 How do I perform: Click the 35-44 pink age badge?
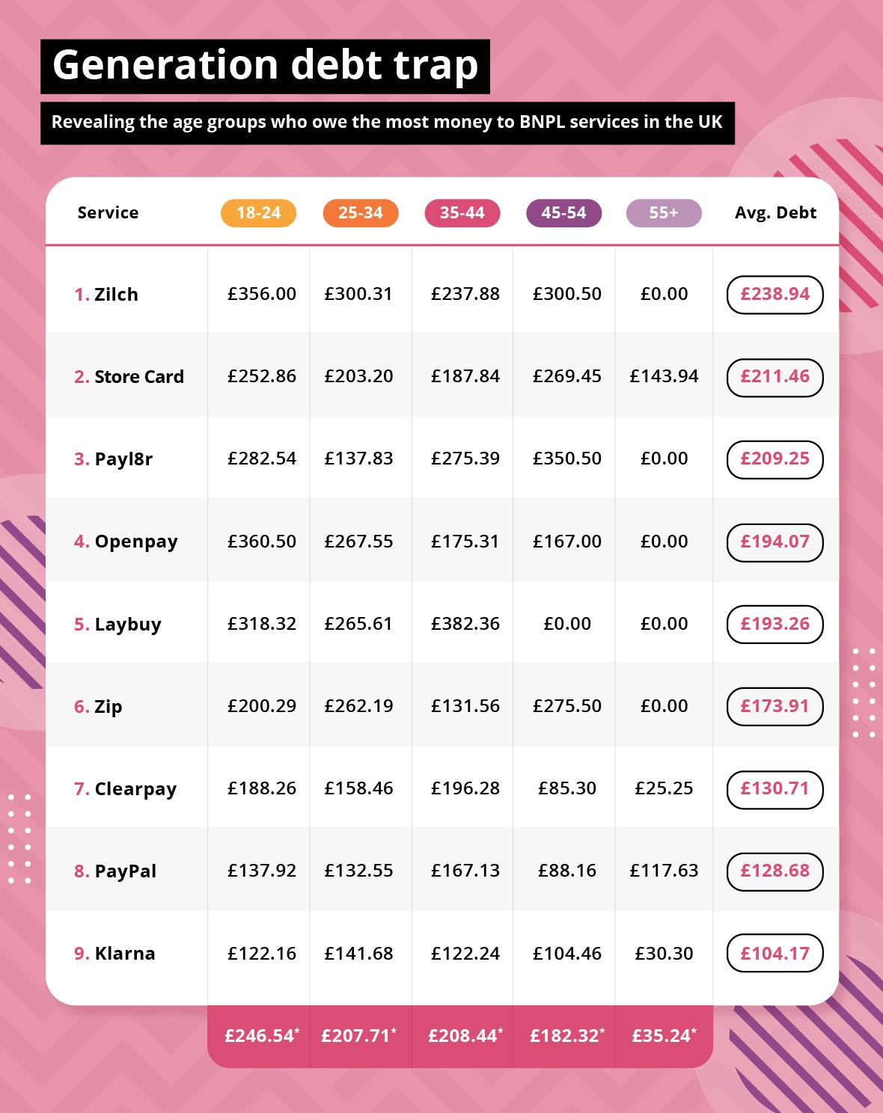(462, 213)
